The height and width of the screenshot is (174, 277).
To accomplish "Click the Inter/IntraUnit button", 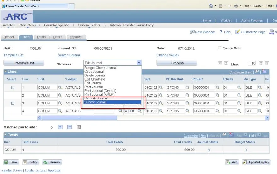I will (x=24, y=63).
